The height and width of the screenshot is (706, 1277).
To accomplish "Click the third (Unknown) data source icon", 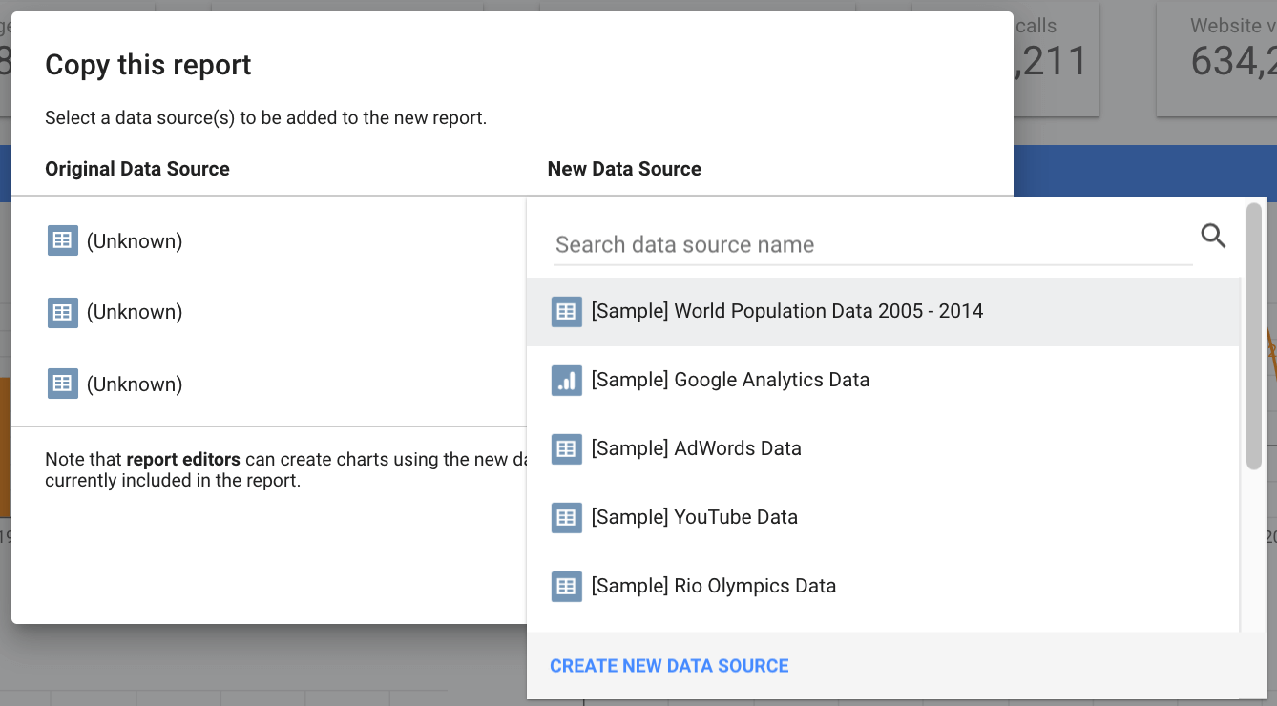I will (x=62, y=384).
